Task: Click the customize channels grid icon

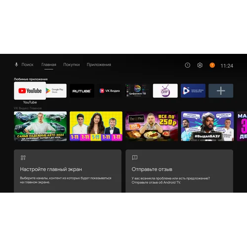Action: click(23, 158)
